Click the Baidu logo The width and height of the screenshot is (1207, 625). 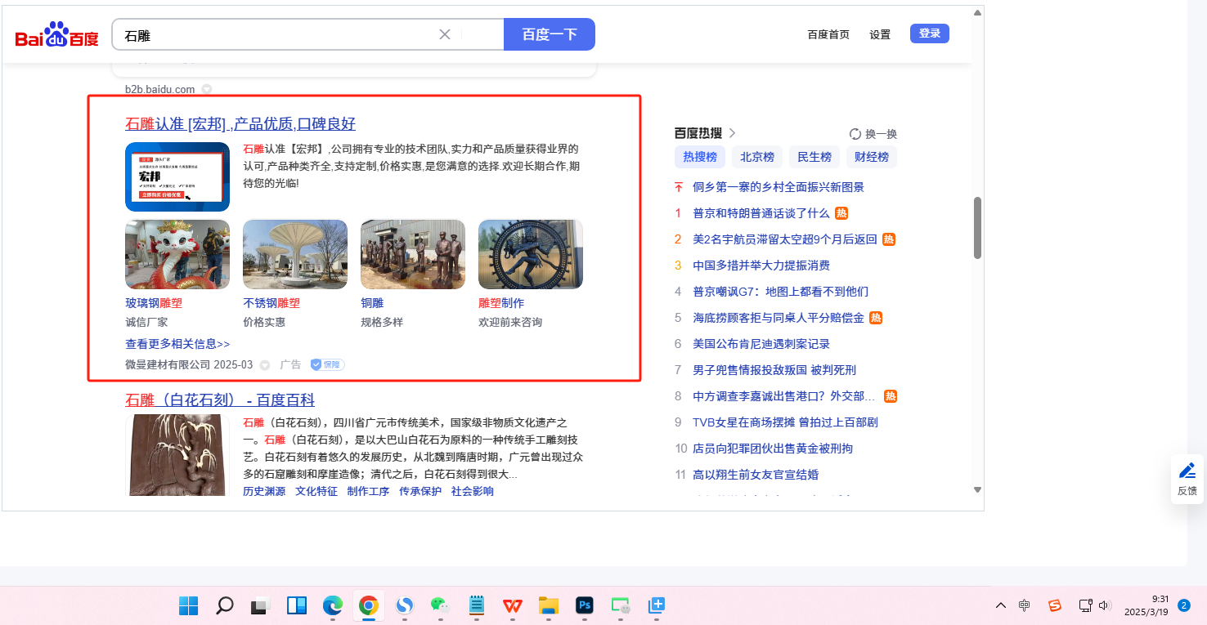tap(56, 35)
